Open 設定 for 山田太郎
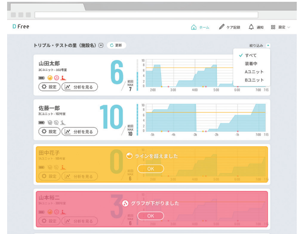Viewport: 303px width, 234px height. click(x=49, y=87)
